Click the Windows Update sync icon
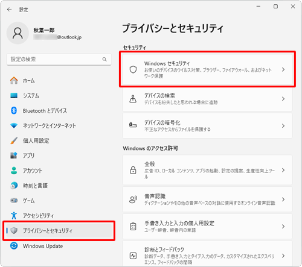The image size is (302, 267). 14,246
